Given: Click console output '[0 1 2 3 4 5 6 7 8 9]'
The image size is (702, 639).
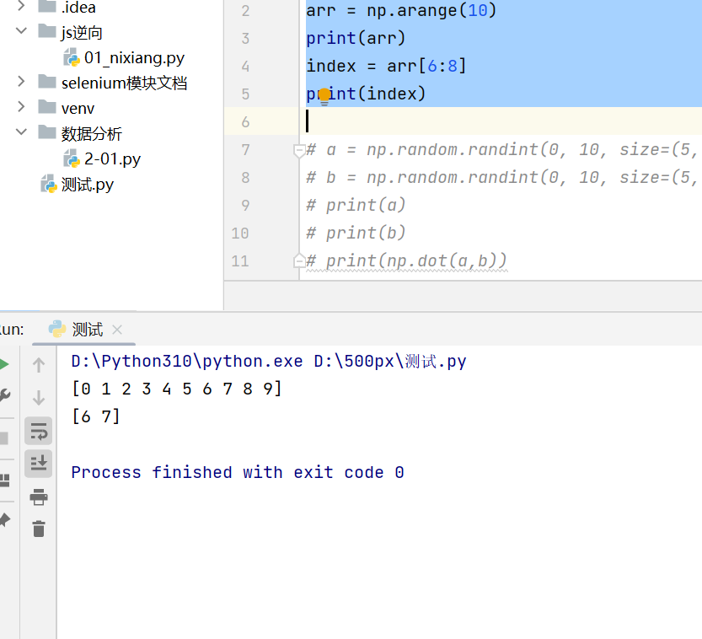Looking at the screenshot, I should 177,389.
